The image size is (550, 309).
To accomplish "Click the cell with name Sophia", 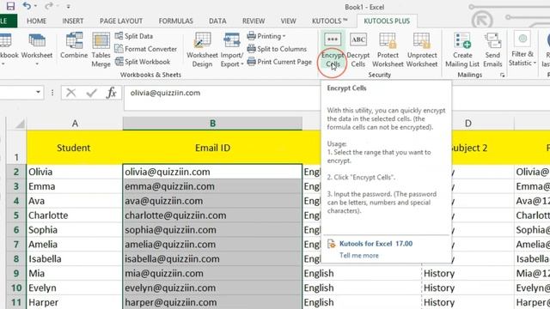I will coord(74,230).
